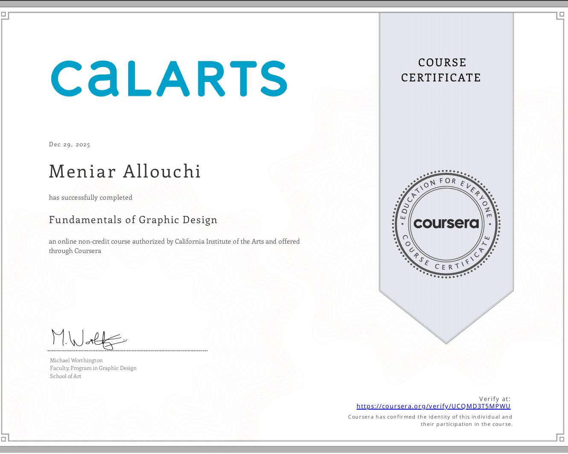Image resolution: width=568 pixels, height=454 pixels.
Task: Click the 'School of Art' credential text
Action: [65, 376]
